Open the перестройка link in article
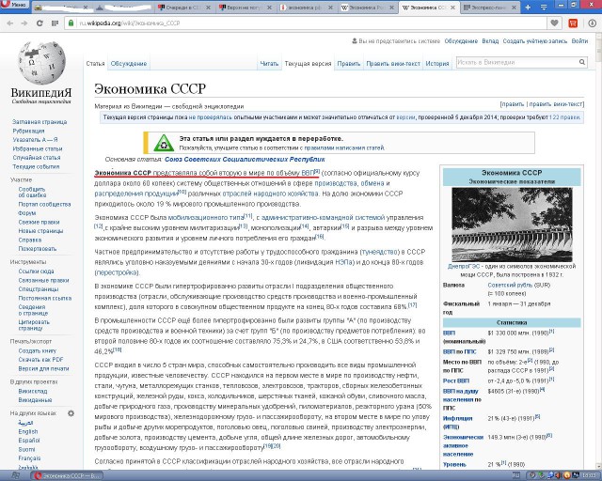The width and height of the screenshot is (602, 481). pyautogui.click(x=117, y=272)
